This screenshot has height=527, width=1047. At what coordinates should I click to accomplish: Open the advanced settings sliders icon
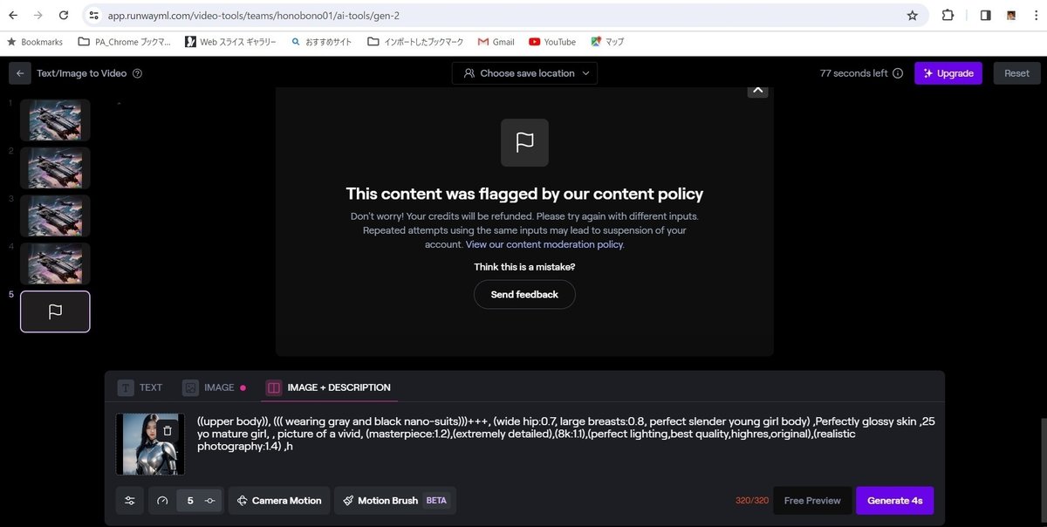[130, 501]
